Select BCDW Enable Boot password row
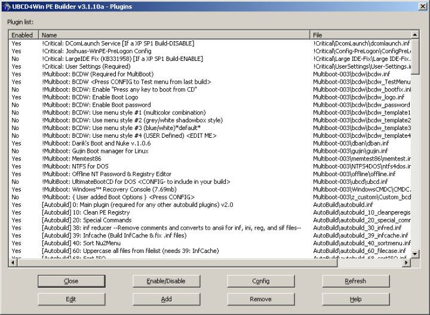The height and width of the screenshot is (315, 430). [x=210, y=104]
